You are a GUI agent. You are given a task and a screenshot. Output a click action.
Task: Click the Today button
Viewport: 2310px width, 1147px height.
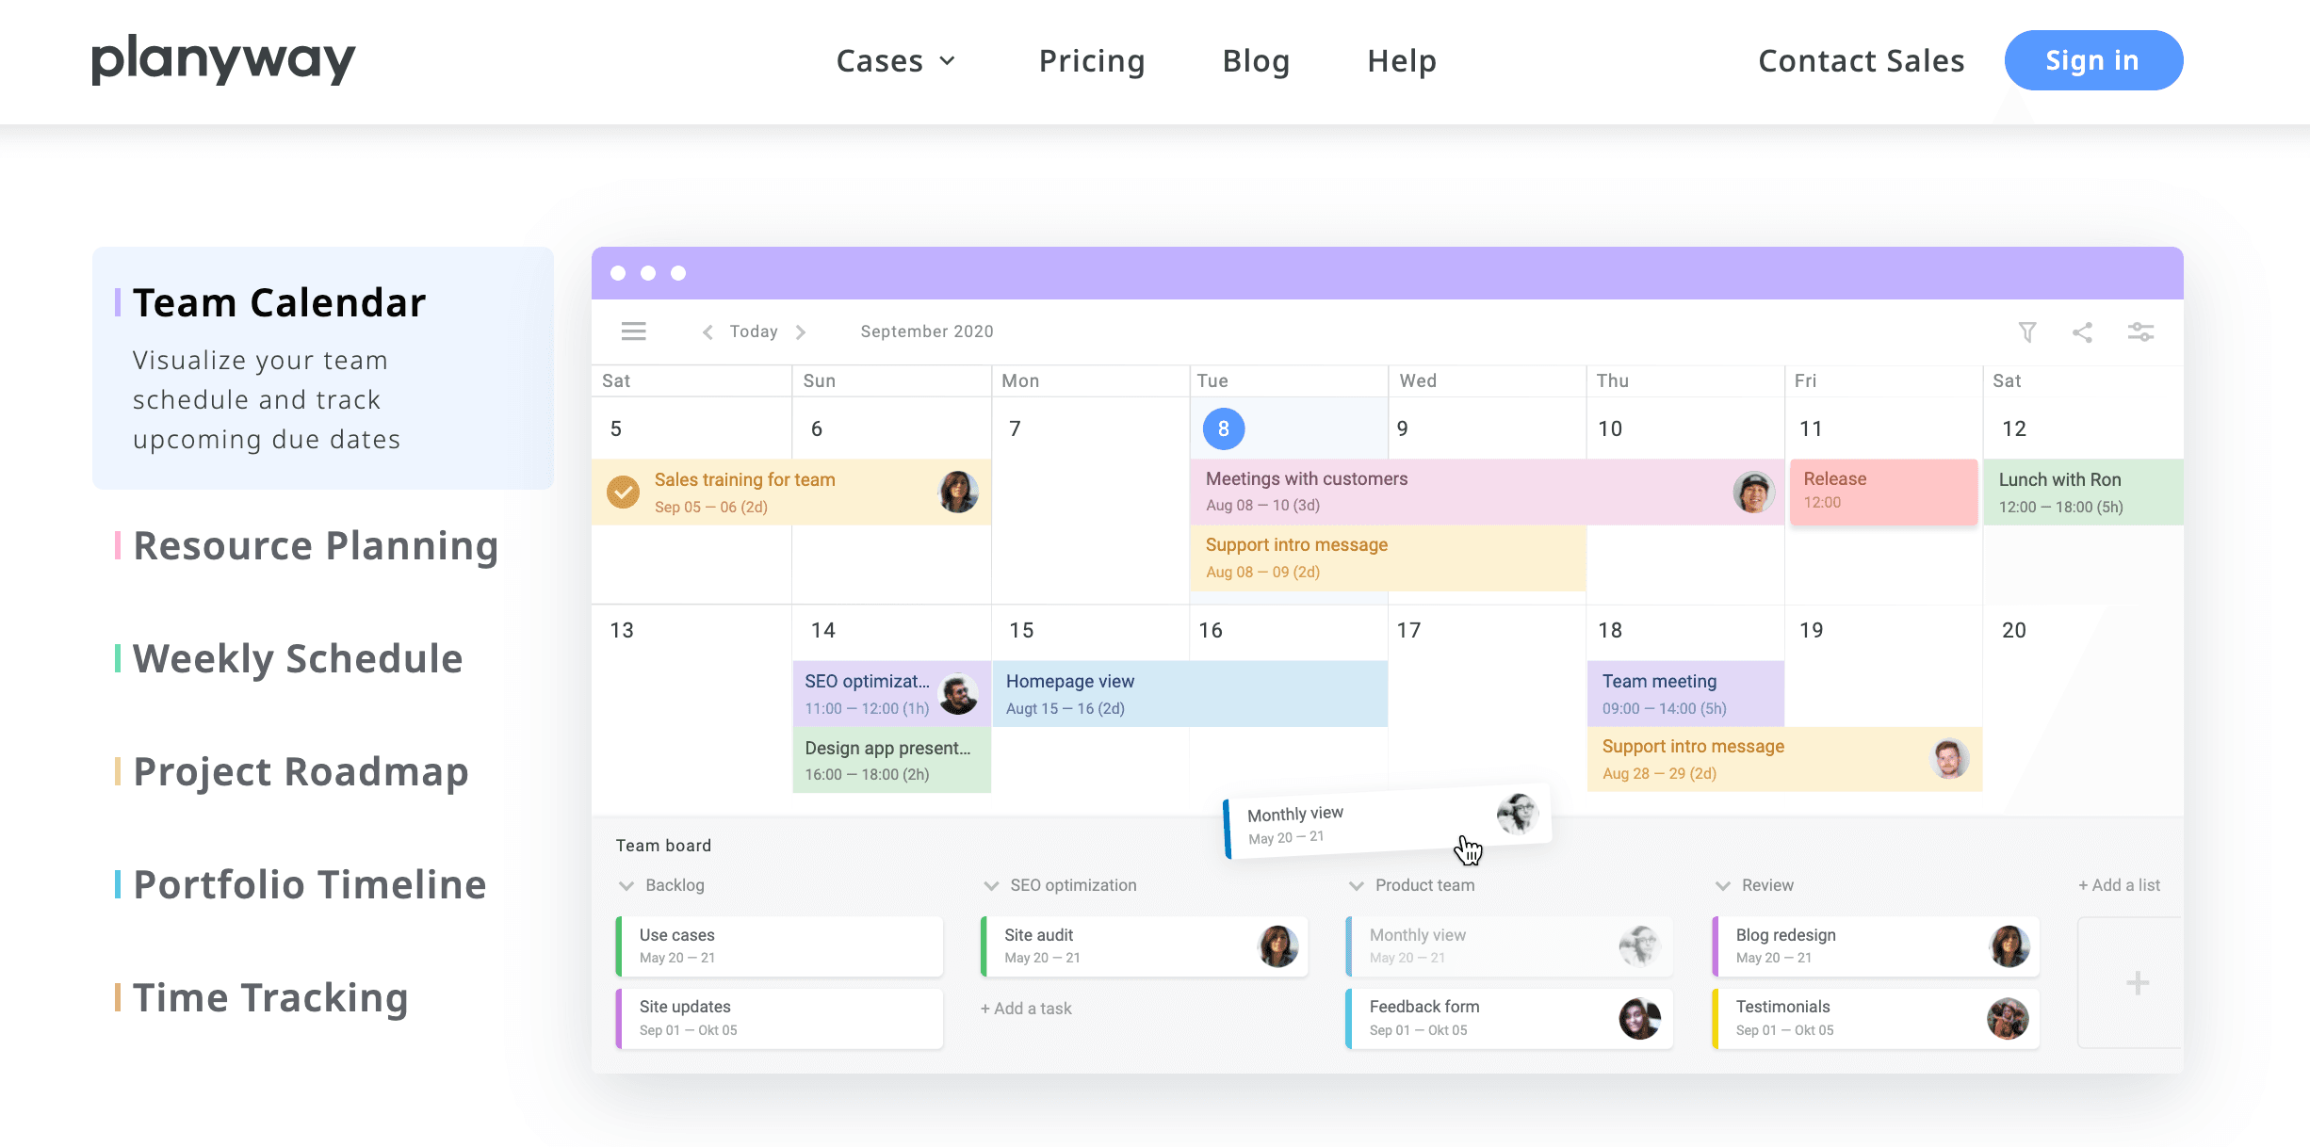click(754, 331)
